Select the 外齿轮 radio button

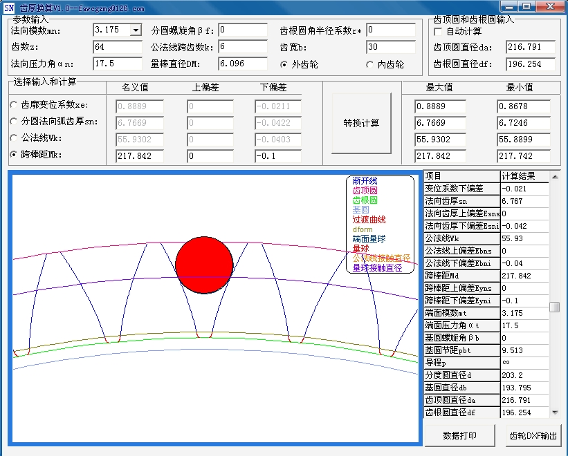284,65
